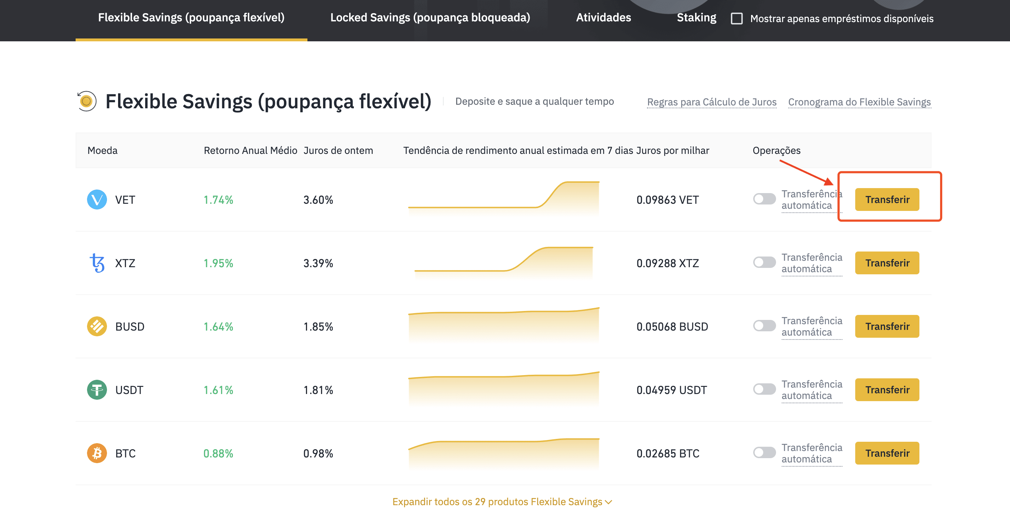
Task: Click BTC 'Transferência automática' label
Action: pyautogui.click(x=812, y=454)
